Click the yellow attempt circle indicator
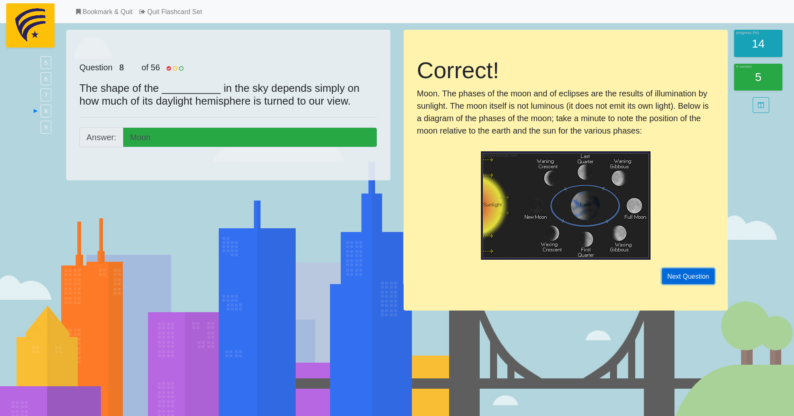 tap(175, 68)
